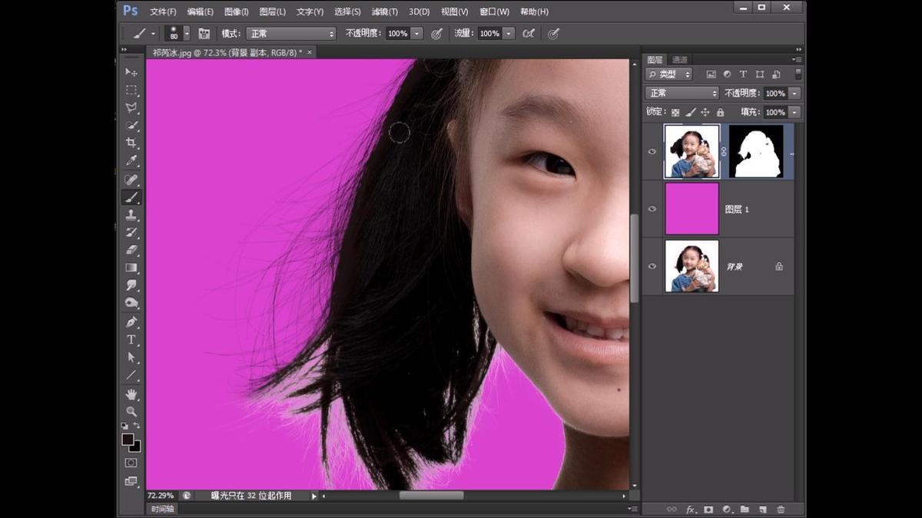Select the Move tool
The width and height of the screenshot is (922, 518).
click(131, 72)
